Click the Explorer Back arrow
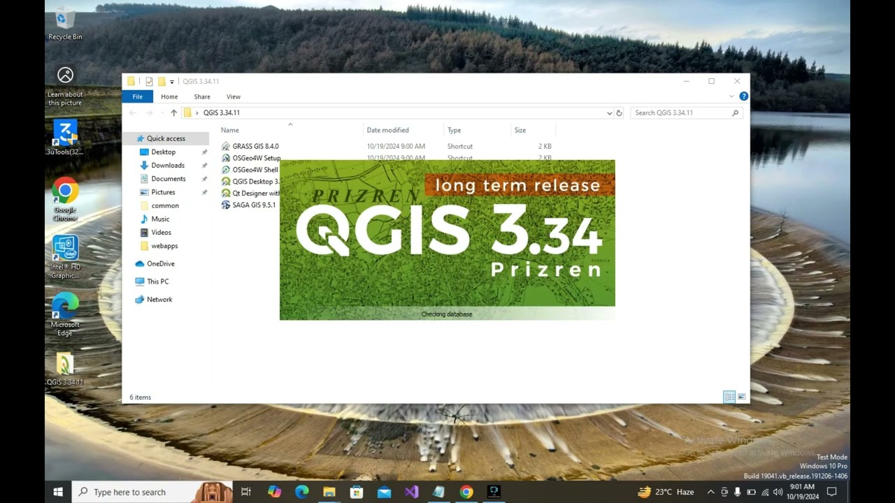Viewport: 895px width, 503px height. 133,112
